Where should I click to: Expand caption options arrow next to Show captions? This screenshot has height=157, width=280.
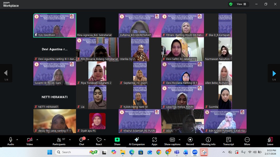(179, 140)
